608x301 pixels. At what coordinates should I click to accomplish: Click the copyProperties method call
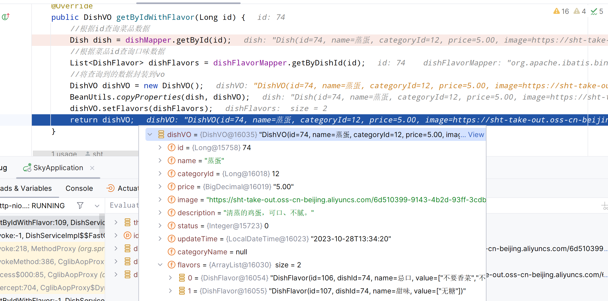coord(148,97)
